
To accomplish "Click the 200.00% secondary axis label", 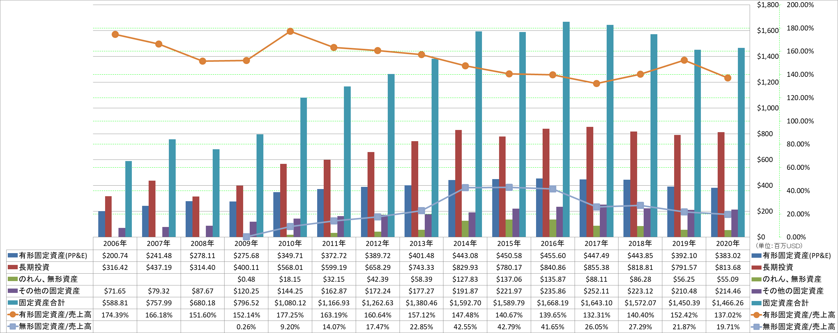I will (x=800, y=5).
